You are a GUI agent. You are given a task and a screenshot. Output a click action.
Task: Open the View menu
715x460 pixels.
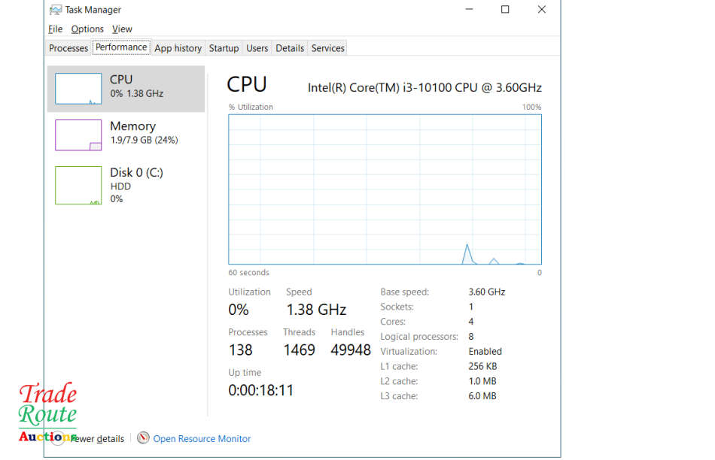coord(122,29)
